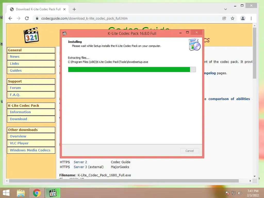Click the Support section header

(31, 81)
